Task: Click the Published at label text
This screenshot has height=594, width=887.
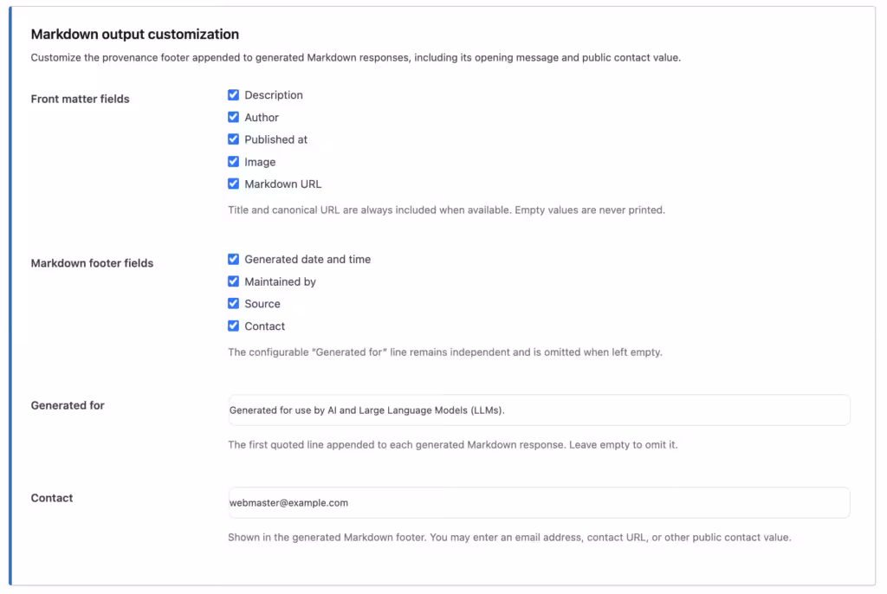Action: coord(276,139)
